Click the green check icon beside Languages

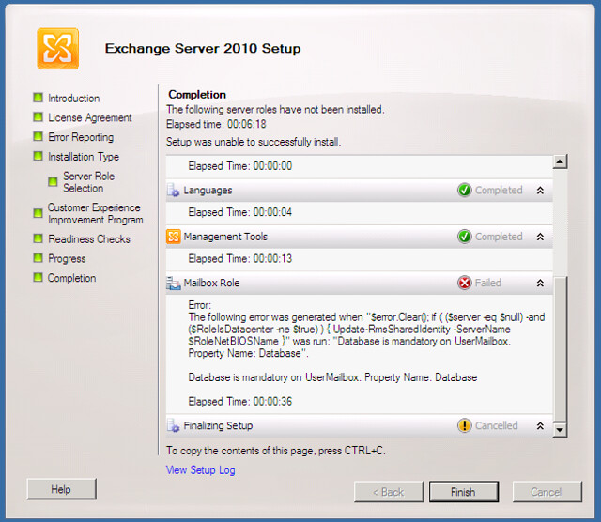point(464,190)
